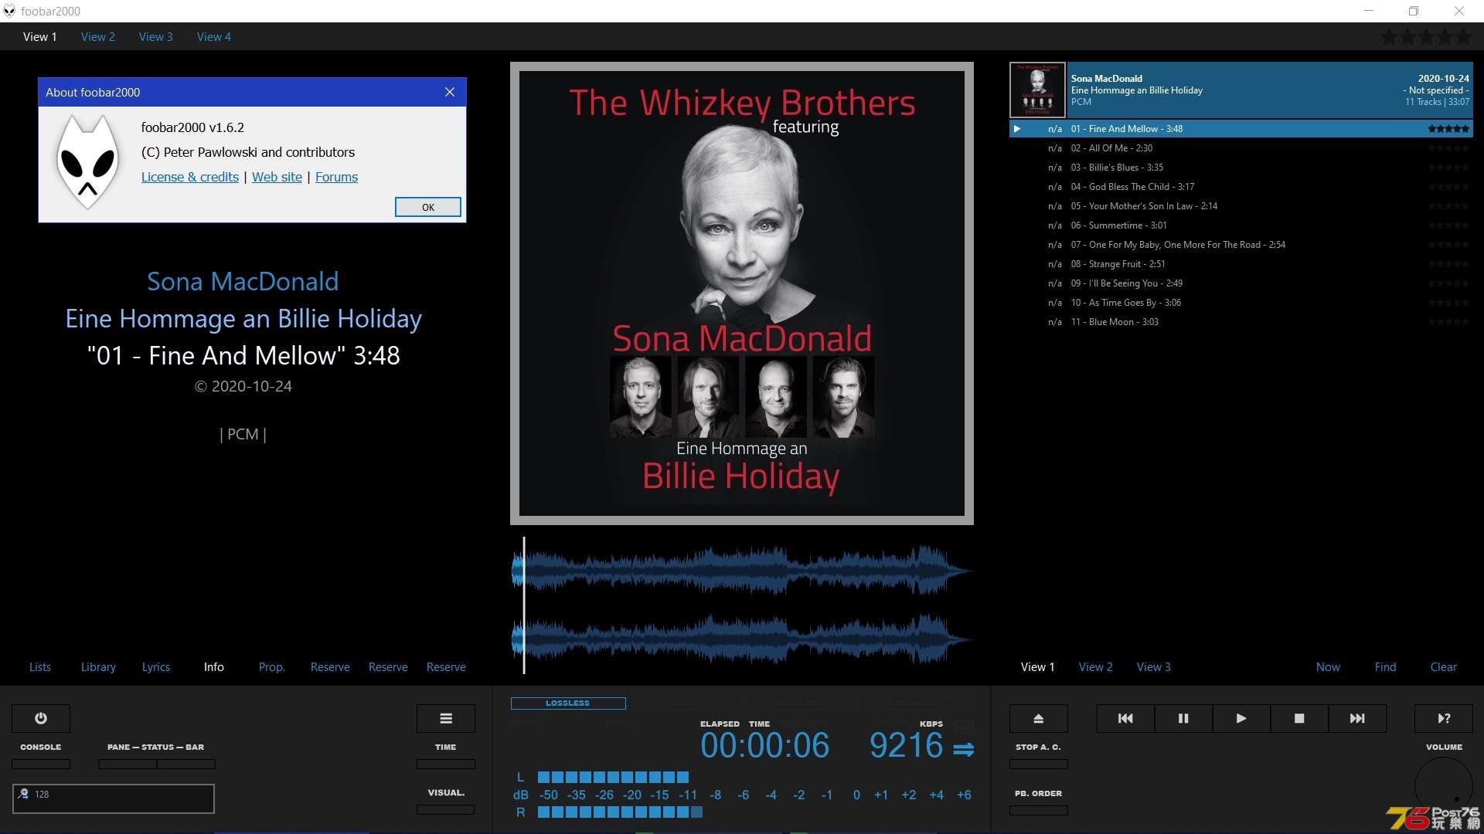Open the Lists panel tab
This screenshot has width=1484, height=834.
[40, 667]
